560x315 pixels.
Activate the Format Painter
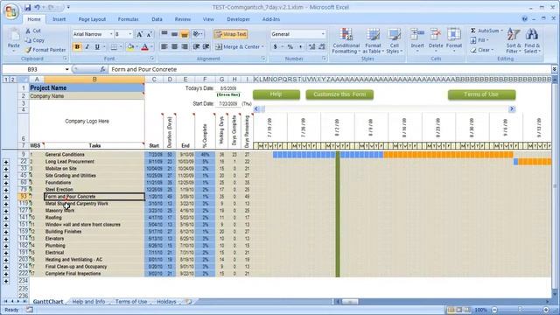click(45, 50)
